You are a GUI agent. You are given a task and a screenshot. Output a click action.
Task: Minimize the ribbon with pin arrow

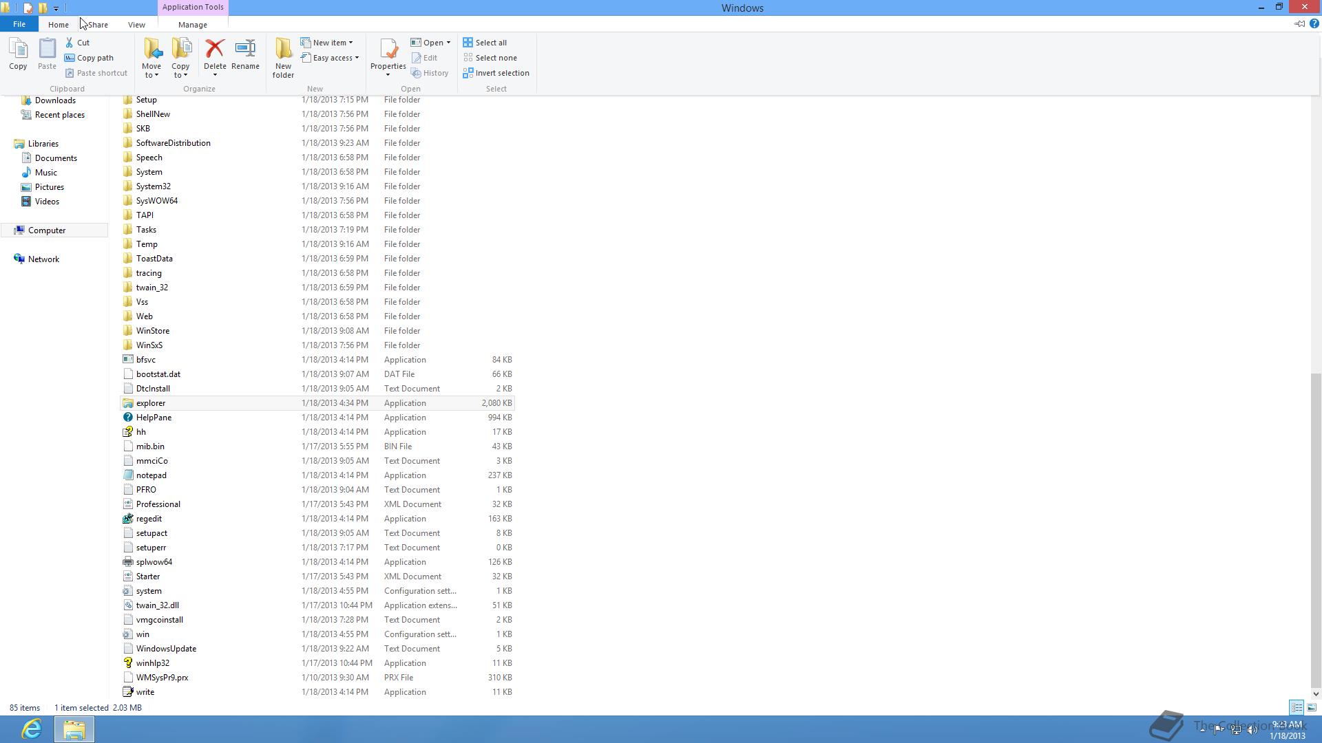(1299, 24)
